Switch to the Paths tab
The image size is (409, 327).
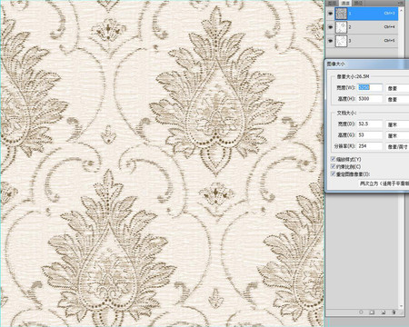(x=358, y=3)
